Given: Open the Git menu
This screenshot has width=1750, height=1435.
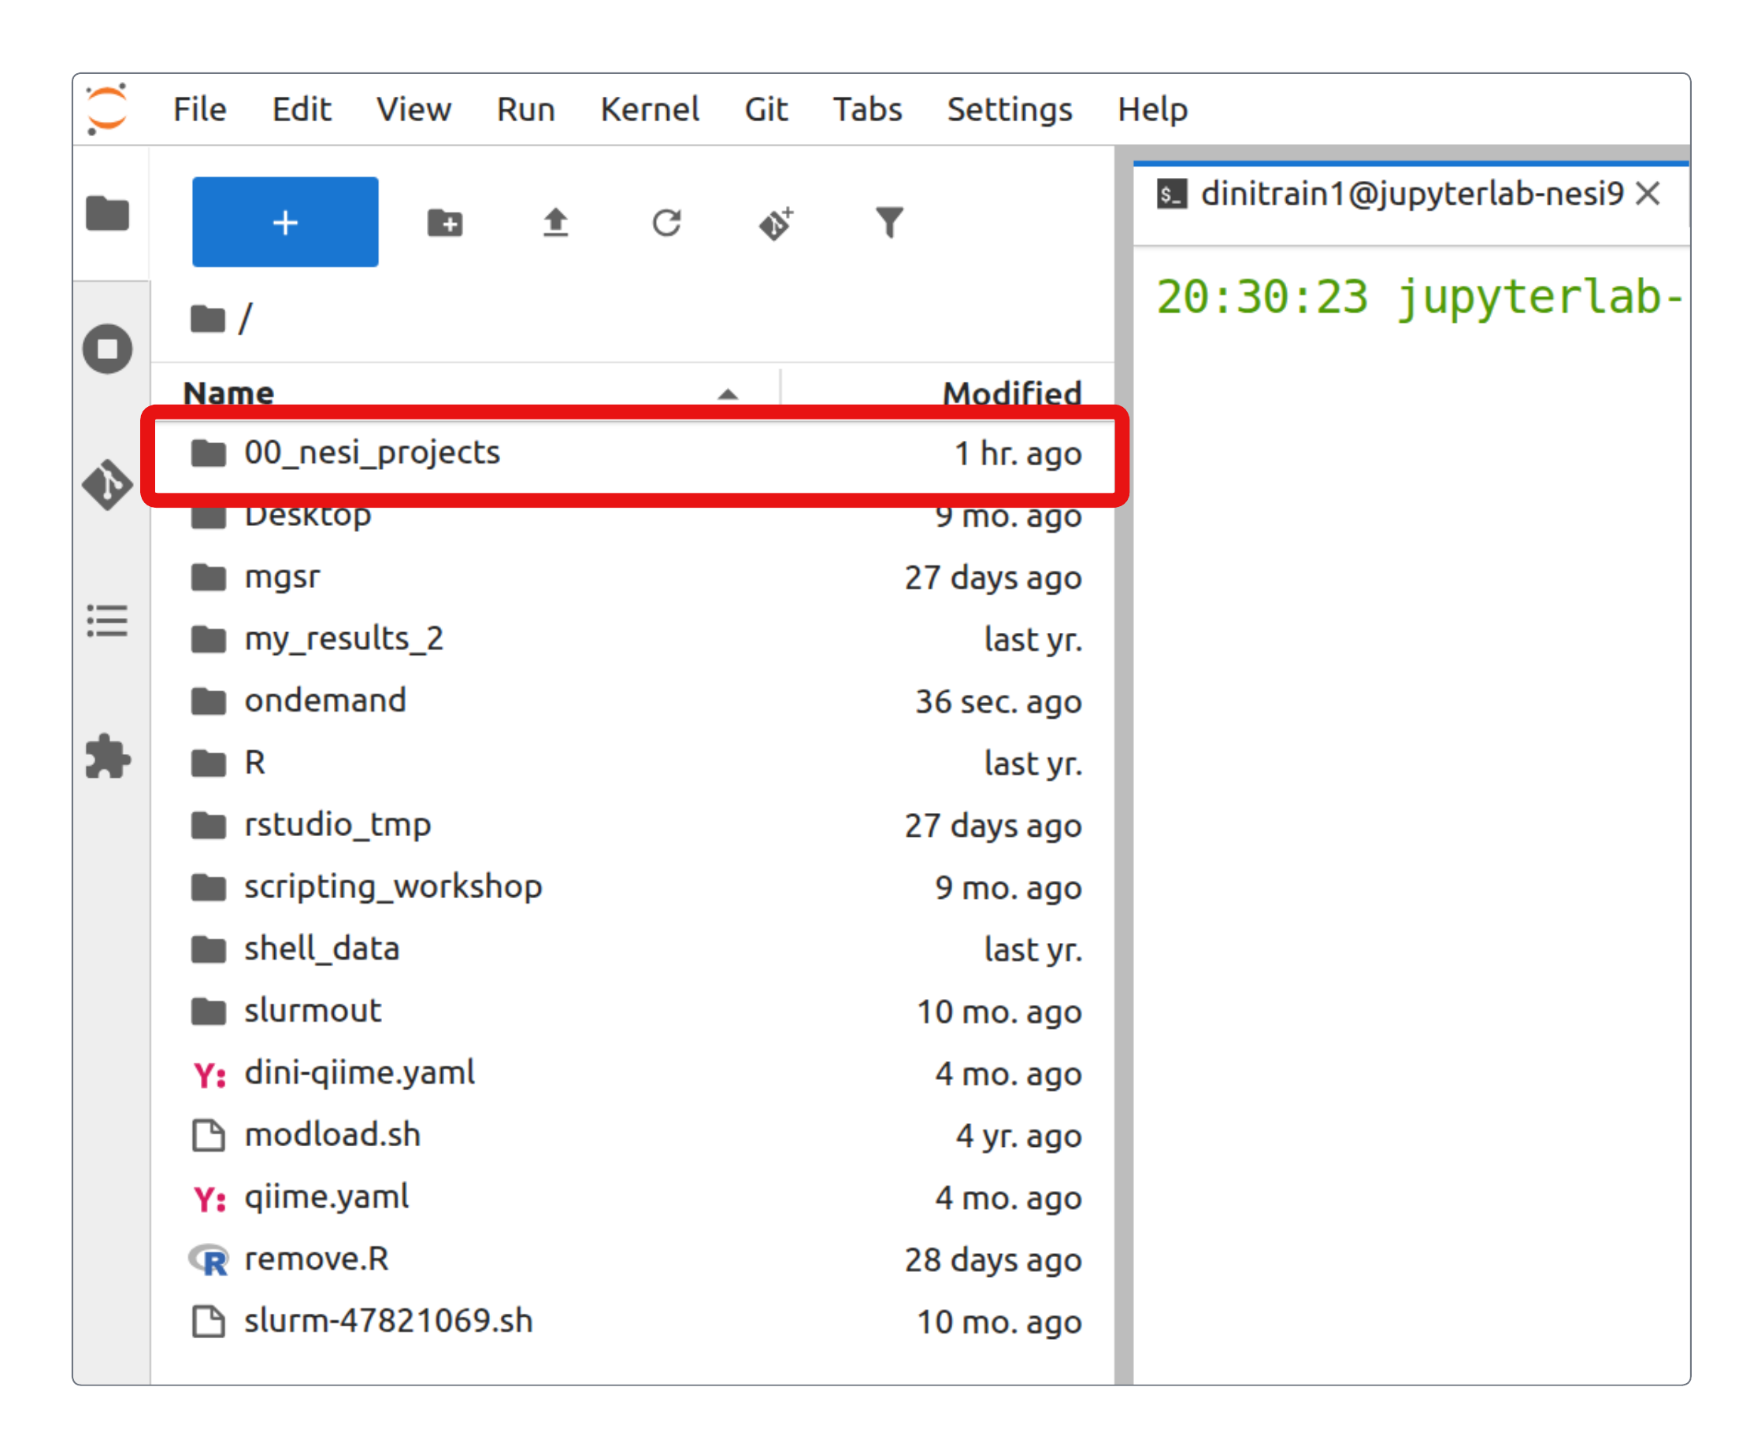Looking at the screenshot, I should tap(766, 109).
